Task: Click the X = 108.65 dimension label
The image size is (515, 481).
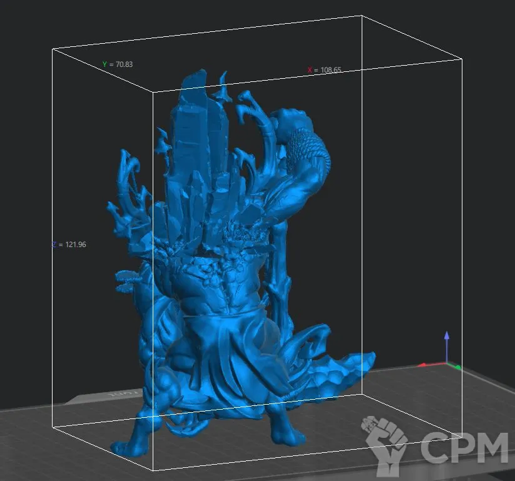Action: pos(324,70)
